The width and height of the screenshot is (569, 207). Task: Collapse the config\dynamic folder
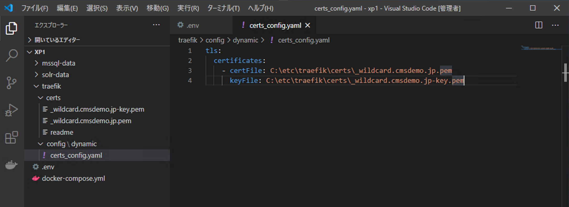click(x=40, y=144)
